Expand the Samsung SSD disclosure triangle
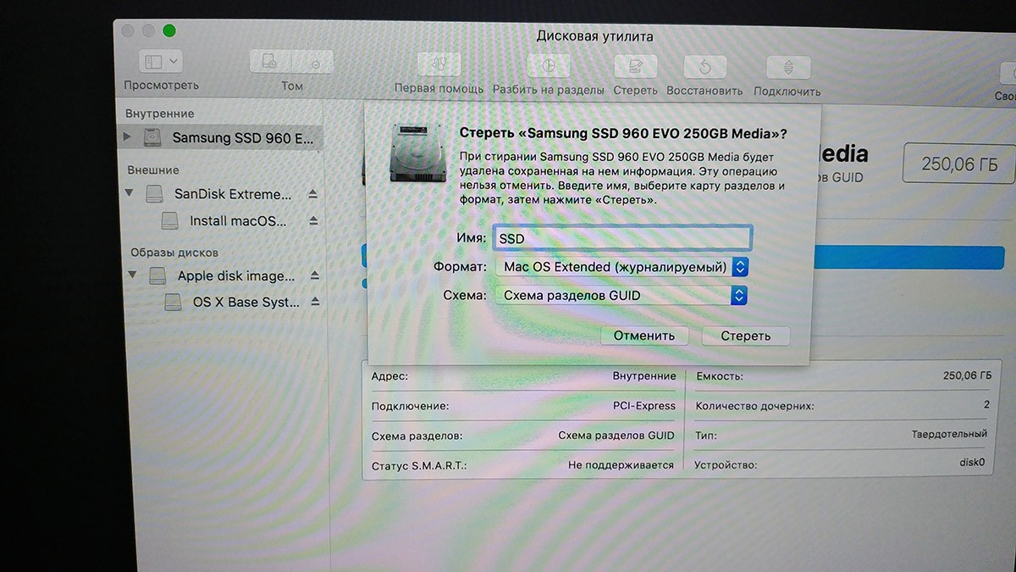Image resolution: width=1016 pixels, height=572 pixels. (x=128, y=136)
